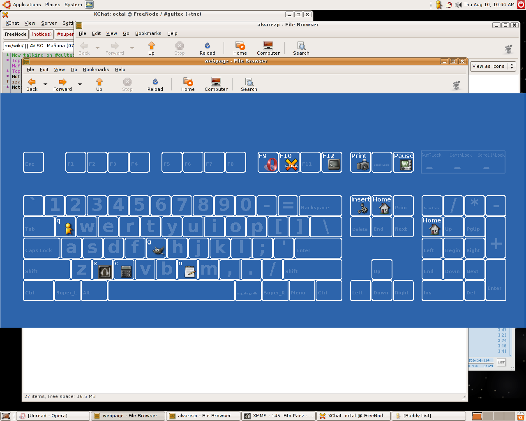Click the gears icon on the Insert key
This screenshot has width=526, height=421.
[x=362, y=208]
